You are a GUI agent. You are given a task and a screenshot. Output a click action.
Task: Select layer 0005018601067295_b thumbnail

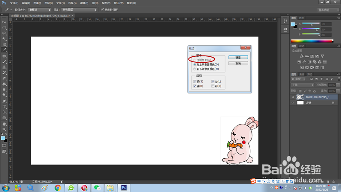(x=301, y=97)
